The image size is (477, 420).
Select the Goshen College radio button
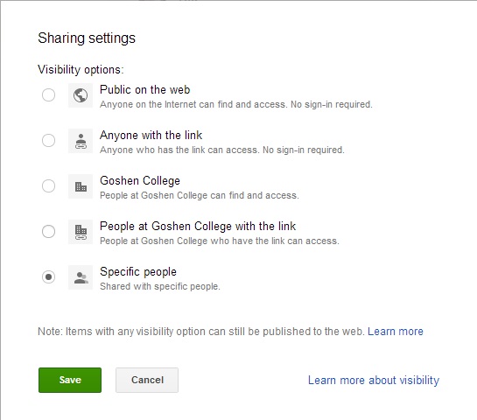[48, 185]
